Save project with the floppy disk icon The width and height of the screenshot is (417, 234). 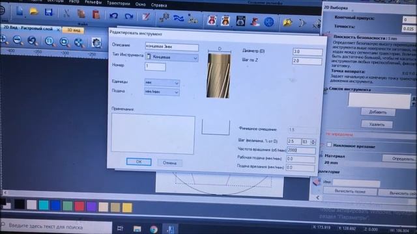tap(49, 12)
